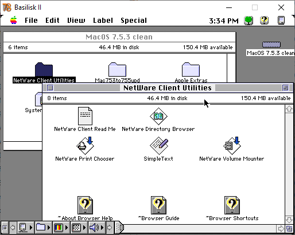The width and height of the screenshot is (295, 235).
Task: Click the NetWare Client Utilities window title bar
Action: click(x=168, y=88)
